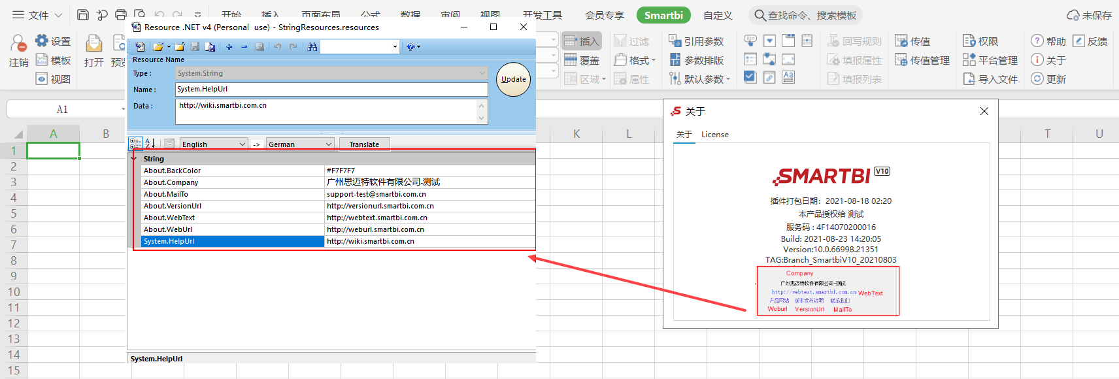Select the About.VersionUrl row
Image resolution: width=1119 pixels, height=379 pixels.
click(x=338, y=206)
